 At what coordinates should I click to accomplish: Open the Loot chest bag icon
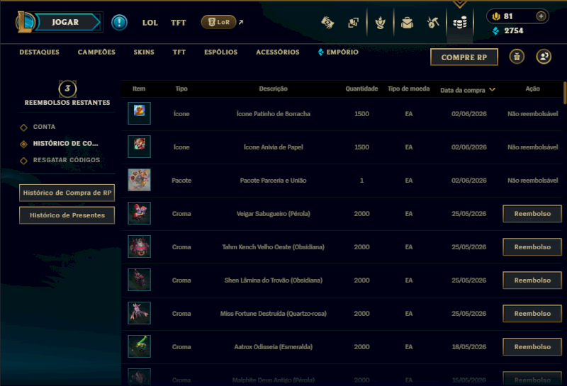407,23
